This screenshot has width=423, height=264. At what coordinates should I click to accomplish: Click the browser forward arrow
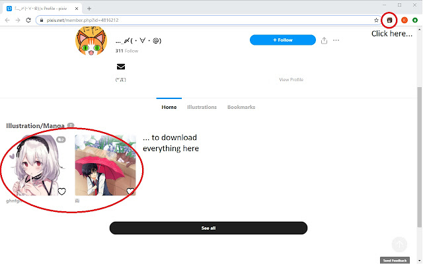click(18, 20)
